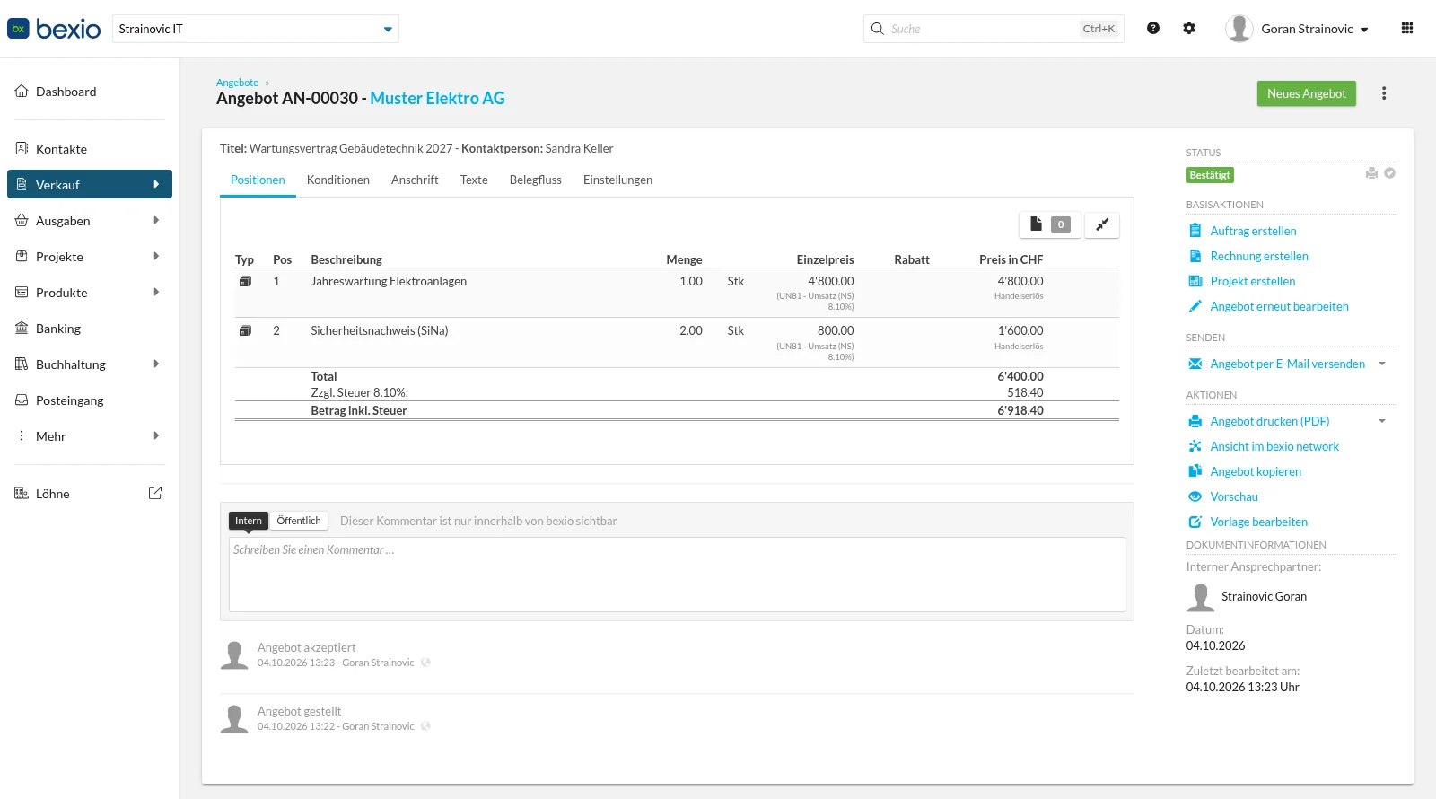Click the user avatar icon
The image size is (1436, 799).
[1239, 29]
